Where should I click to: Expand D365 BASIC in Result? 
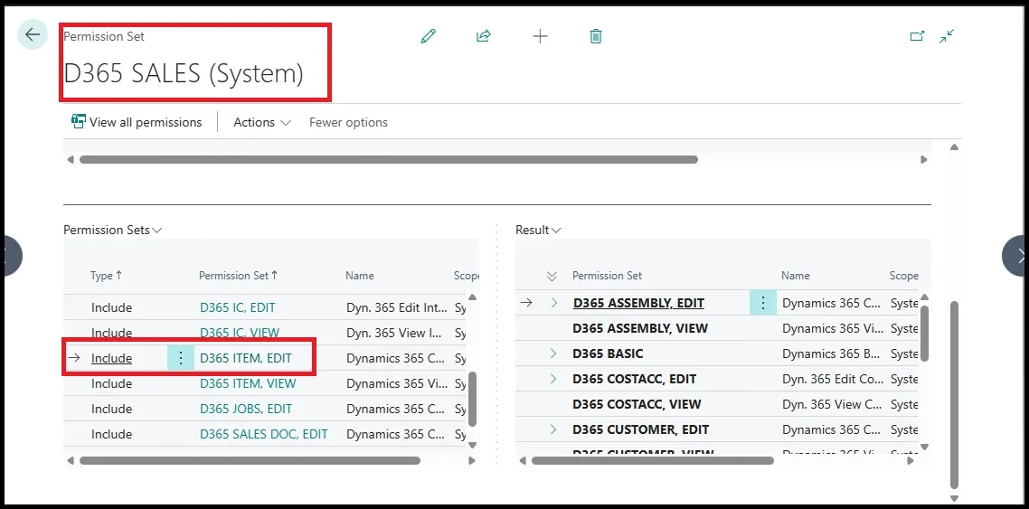point(554,353)
